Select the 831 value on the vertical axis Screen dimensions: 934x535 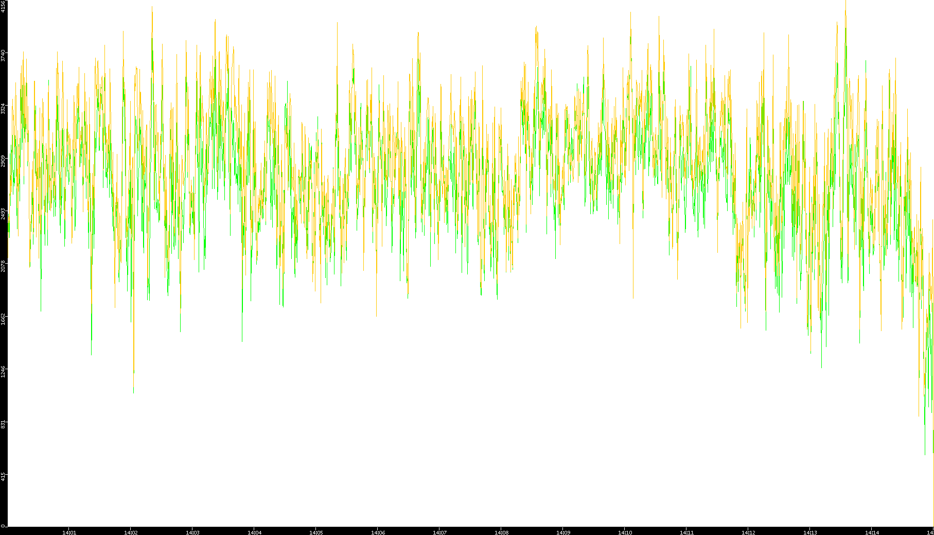click(x=3, y=424)
